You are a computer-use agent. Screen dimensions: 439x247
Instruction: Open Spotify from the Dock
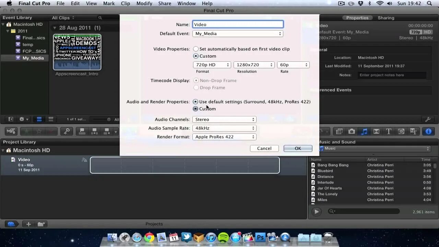223,237
